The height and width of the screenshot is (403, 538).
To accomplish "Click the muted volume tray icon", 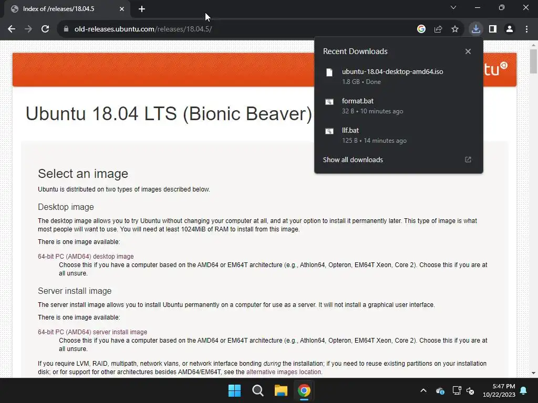I will point(470,390).
